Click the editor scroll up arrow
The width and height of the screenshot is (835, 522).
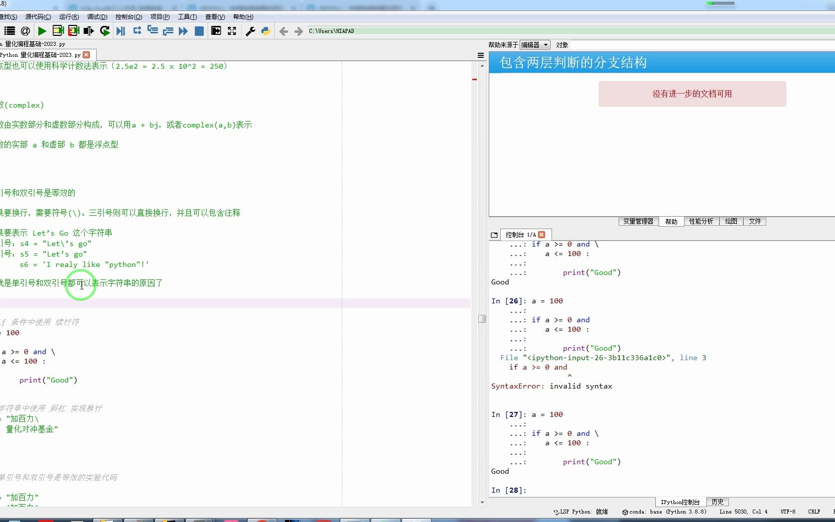482,66
